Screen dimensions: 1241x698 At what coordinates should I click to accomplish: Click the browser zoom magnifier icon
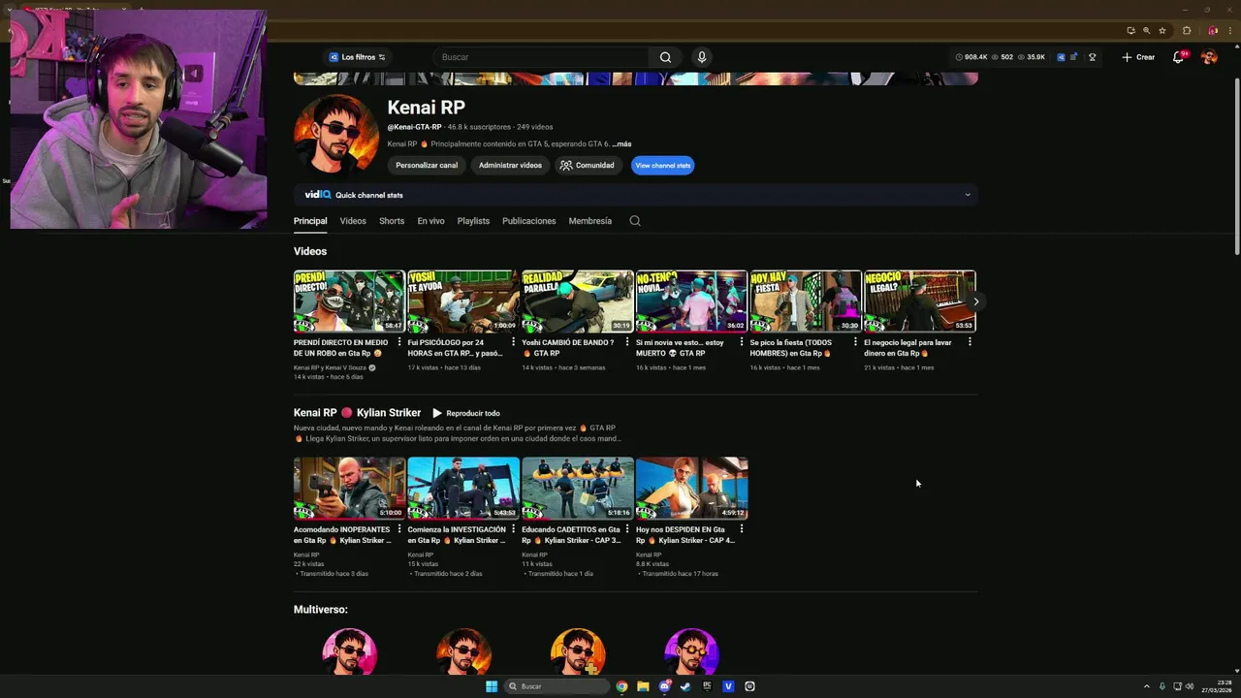point(1146,30)
